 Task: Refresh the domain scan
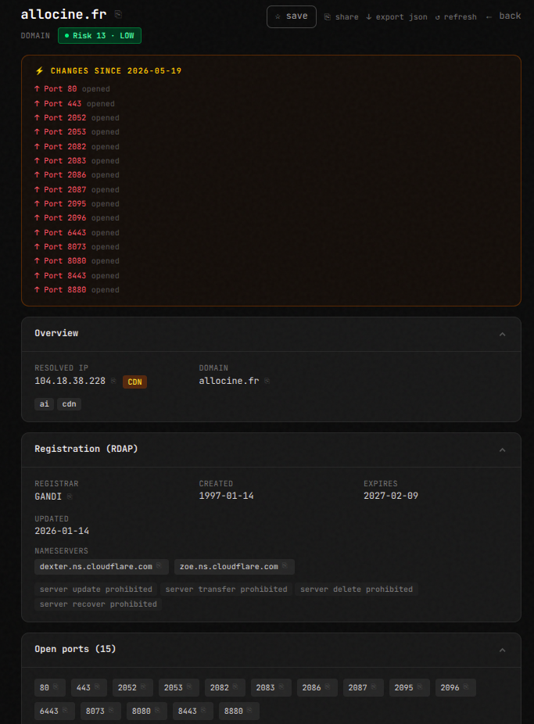point(456,17)
